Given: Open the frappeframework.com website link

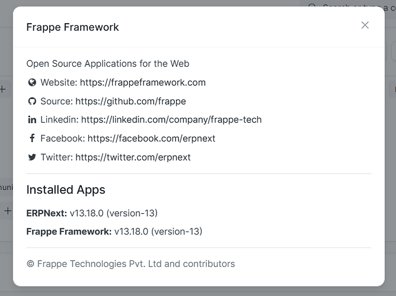Looking at the screenshot, I should pos(143,82).
